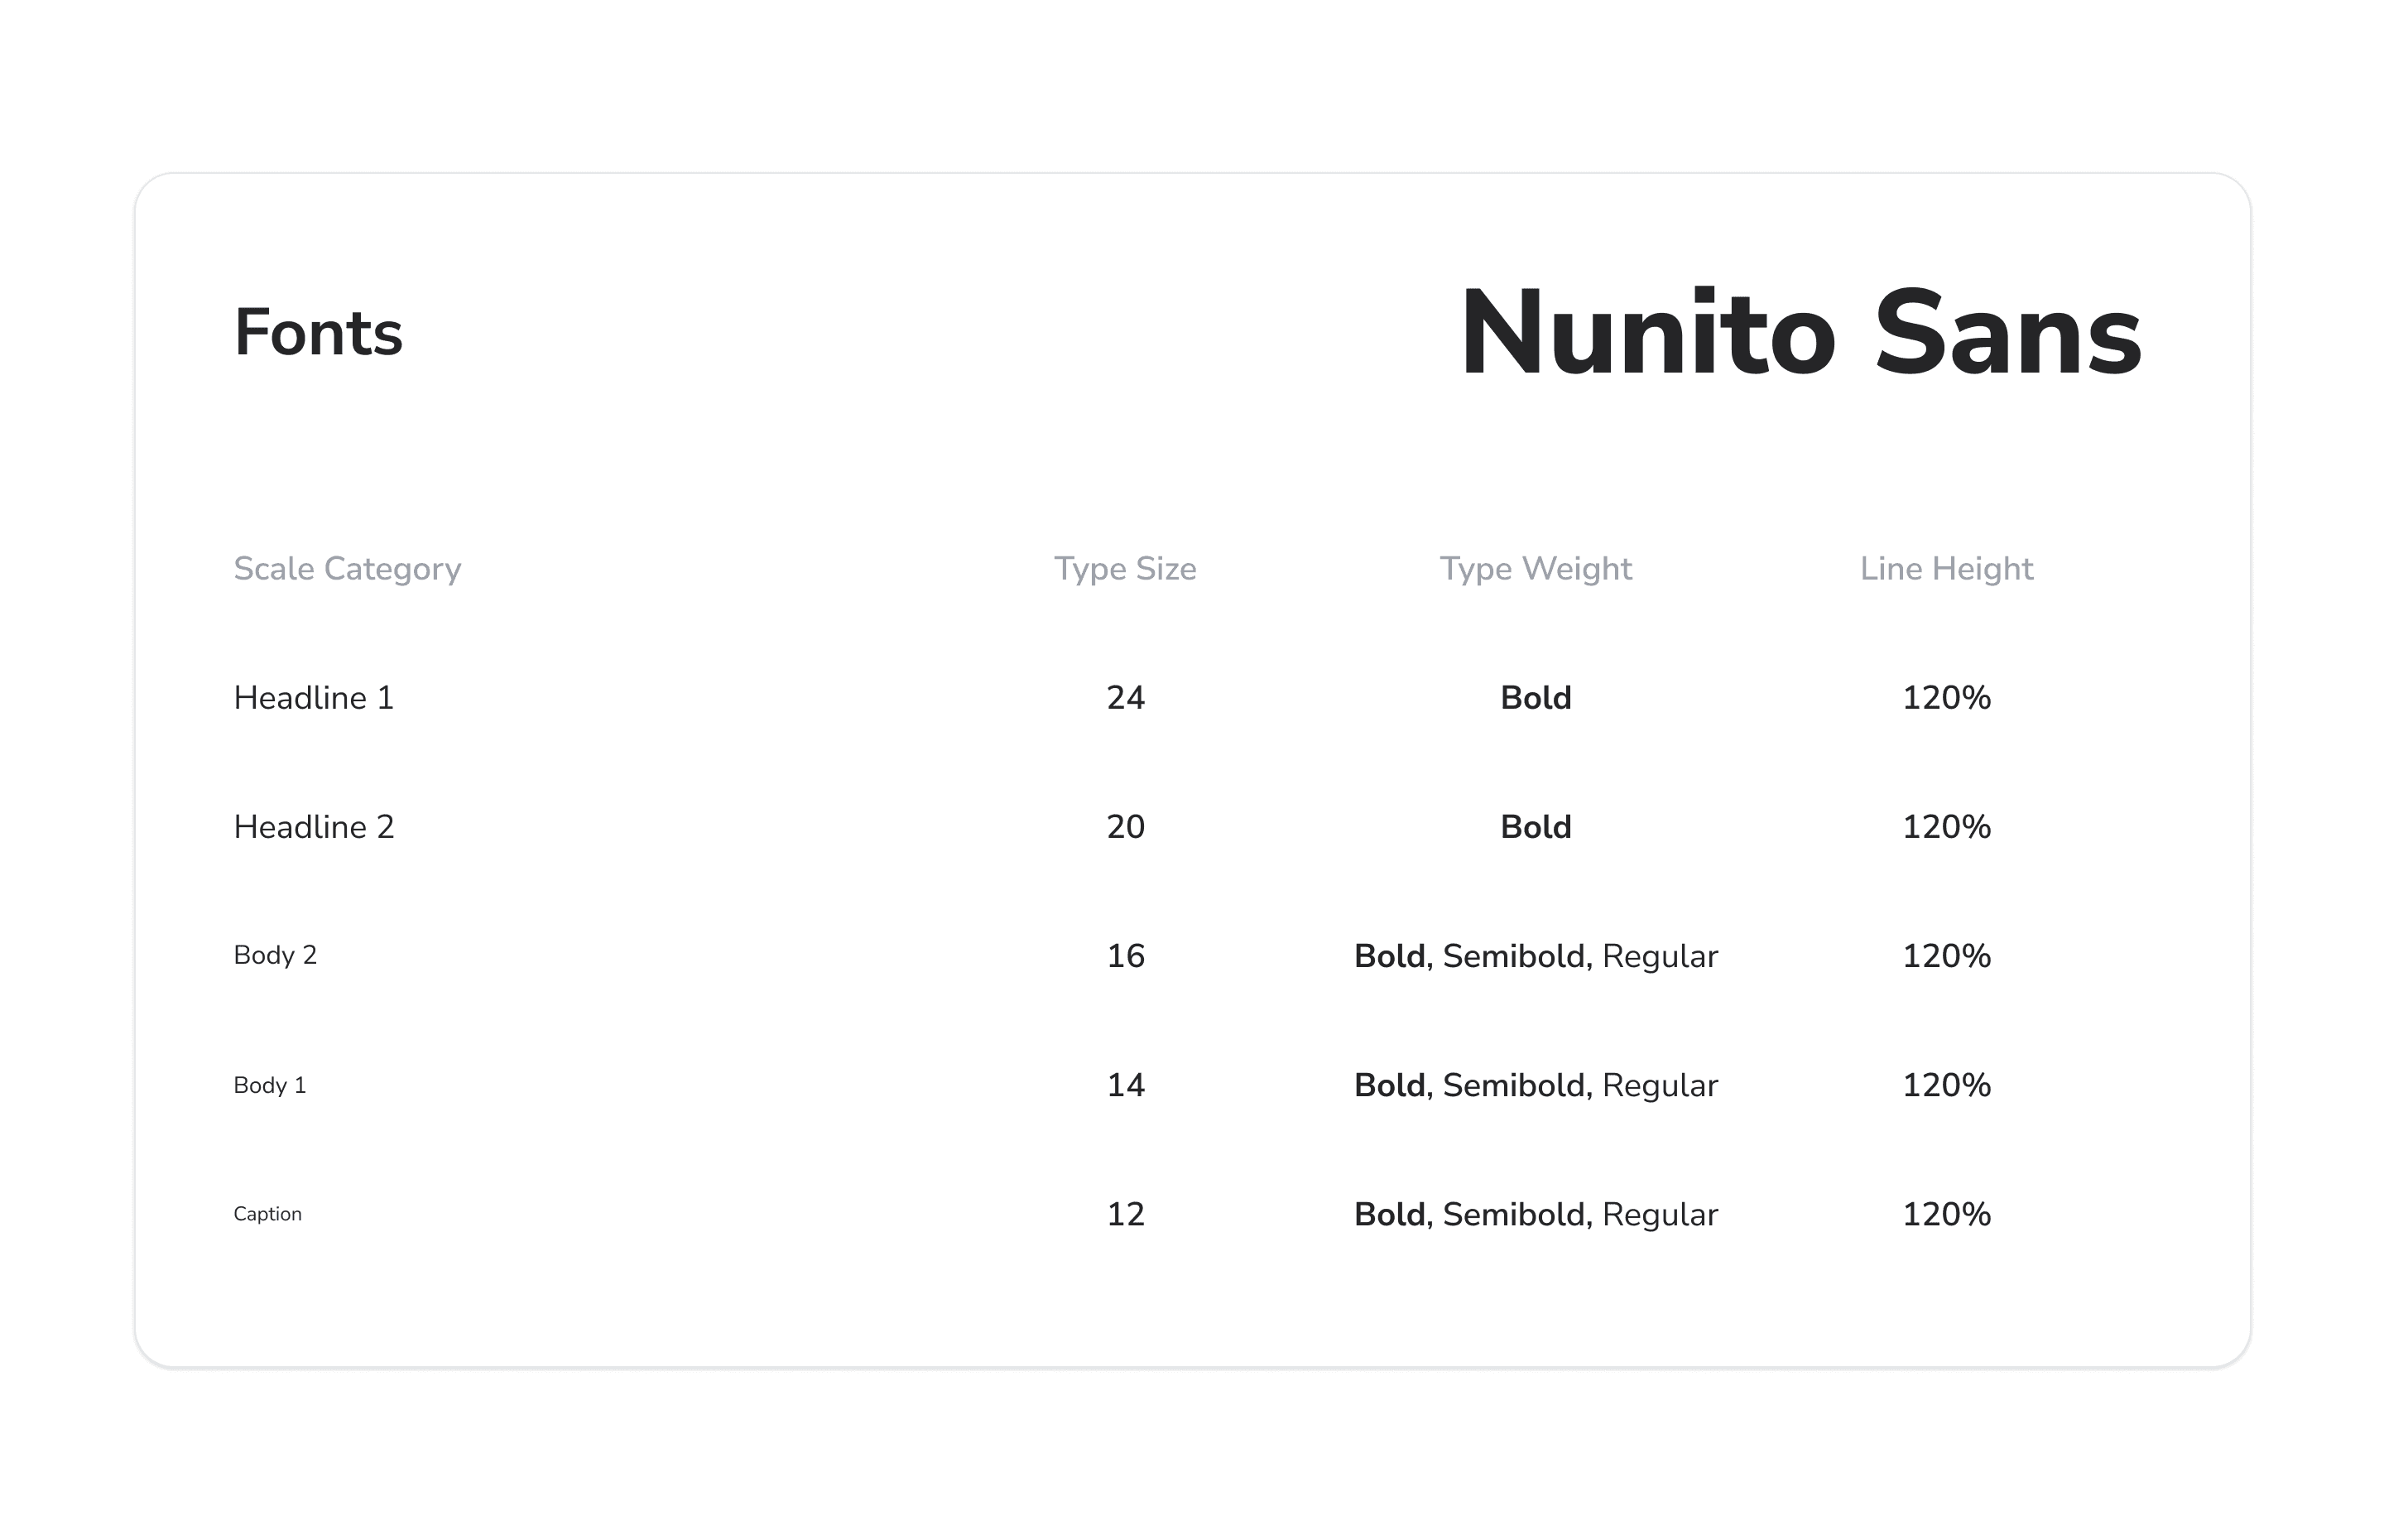The width and height of the screenshot is (2384, 1540).
Task: Click type size value 20
Action: (x=1126, y=827)
